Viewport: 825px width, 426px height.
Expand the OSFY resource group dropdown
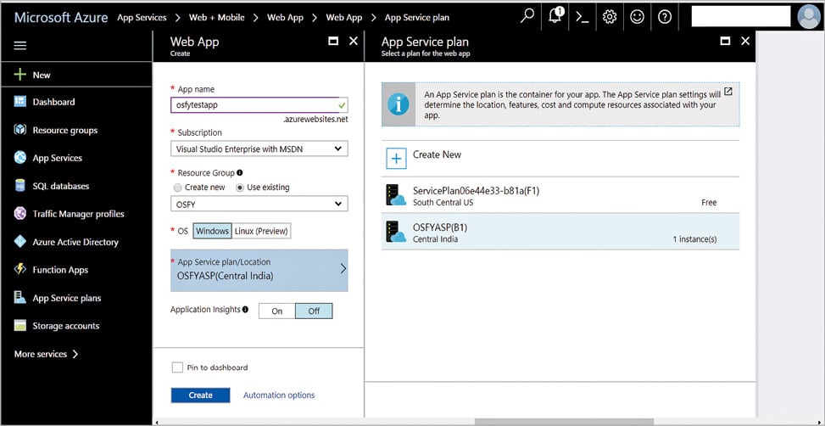(x=259, y=204)
